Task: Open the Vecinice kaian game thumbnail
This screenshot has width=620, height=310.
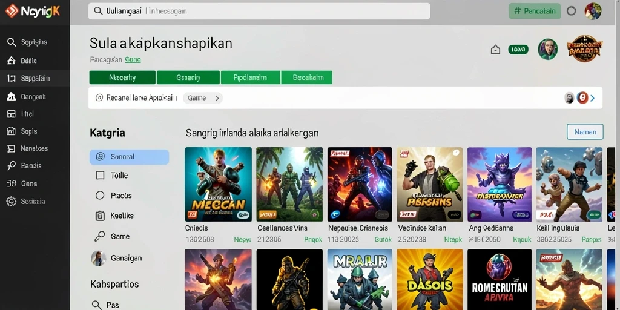Action: point(430,184)
